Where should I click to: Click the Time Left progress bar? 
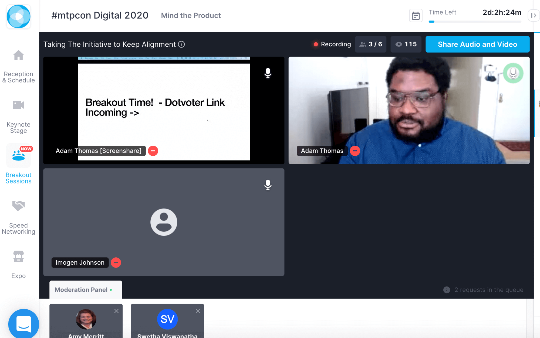tap(475, 22)
